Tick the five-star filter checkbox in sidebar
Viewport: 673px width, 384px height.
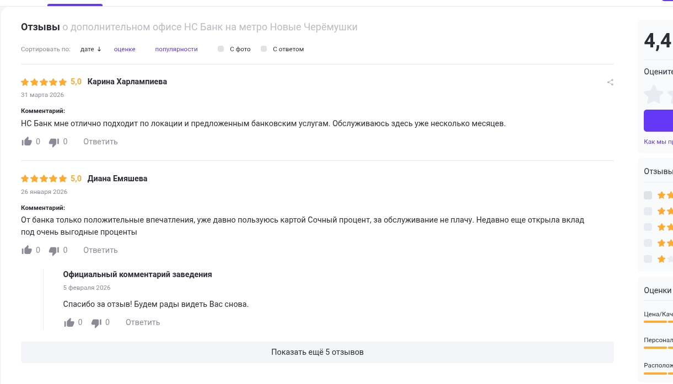(648, 195)
